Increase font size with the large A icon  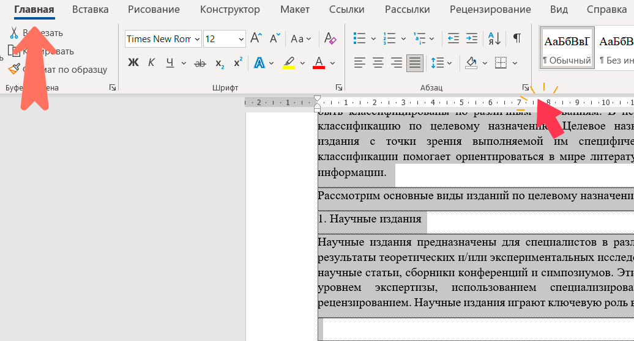click(256, 38)
